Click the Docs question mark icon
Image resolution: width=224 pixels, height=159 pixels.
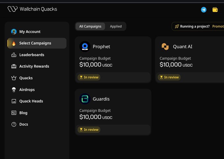[14, 125]
